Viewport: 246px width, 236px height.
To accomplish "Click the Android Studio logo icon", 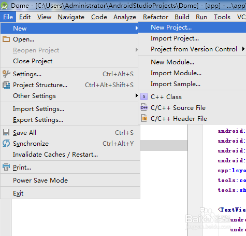I will [4, 6].
